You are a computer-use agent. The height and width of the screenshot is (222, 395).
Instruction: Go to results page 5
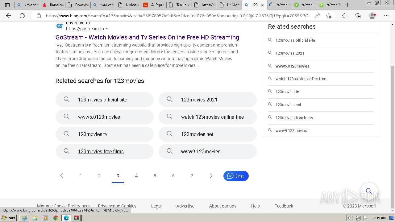tap(155, 176)
